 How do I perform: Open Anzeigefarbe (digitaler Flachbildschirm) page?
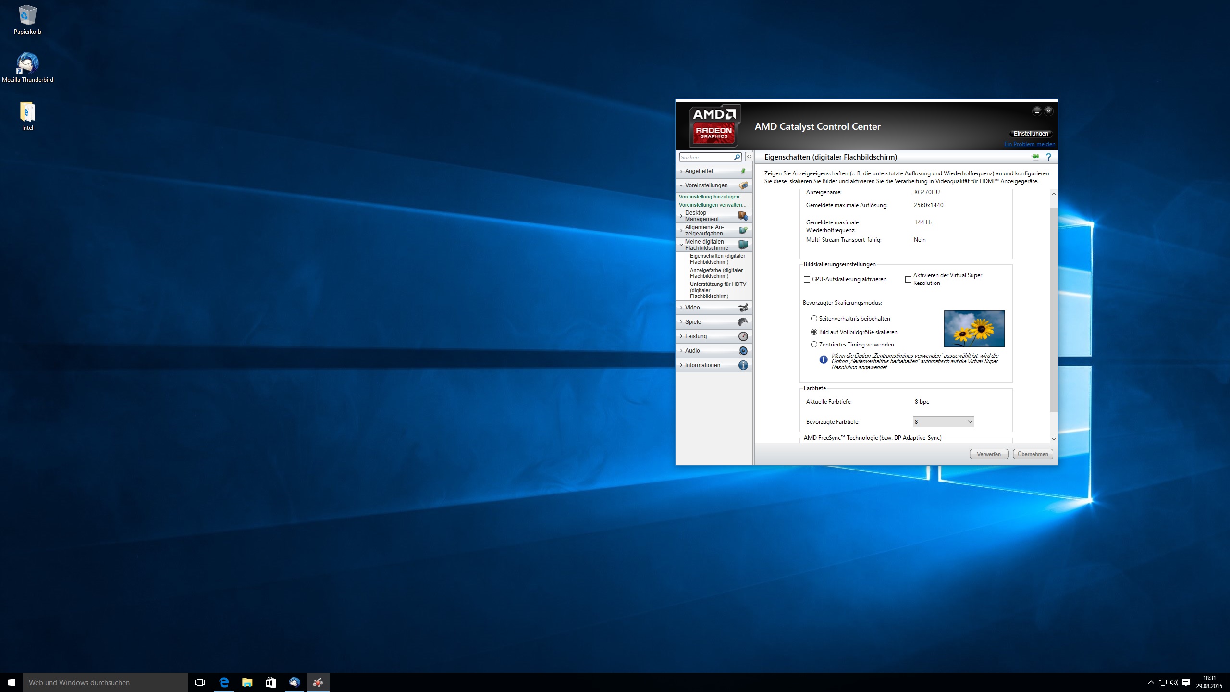coord(716,273)
